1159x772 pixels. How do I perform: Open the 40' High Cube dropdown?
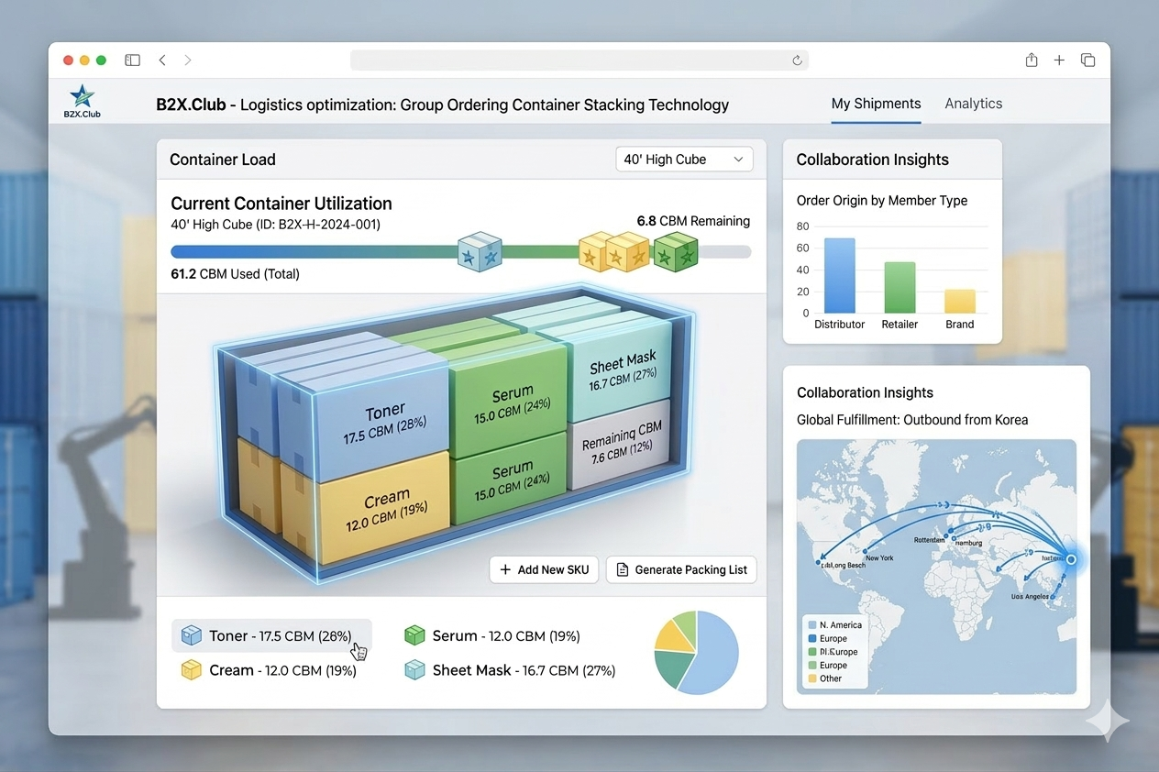click(684, 160)
